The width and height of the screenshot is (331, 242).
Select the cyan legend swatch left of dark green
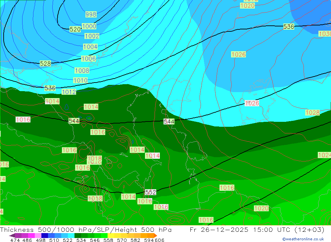coord(71,235)
